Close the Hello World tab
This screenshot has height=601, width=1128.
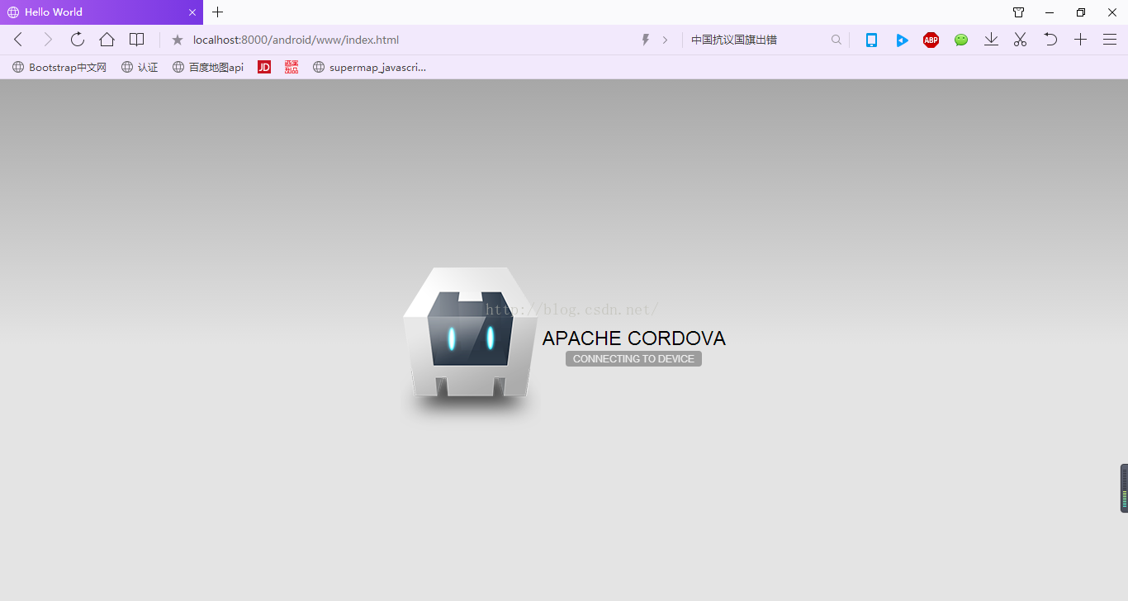click(x=192, y=12)
